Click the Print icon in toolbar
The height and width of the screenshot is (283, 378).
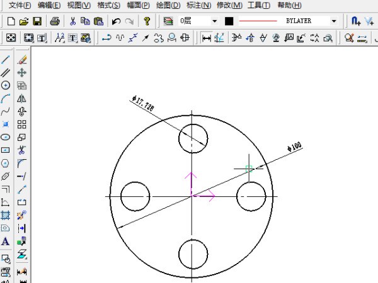pyautogui.click(x=55, y=21)
